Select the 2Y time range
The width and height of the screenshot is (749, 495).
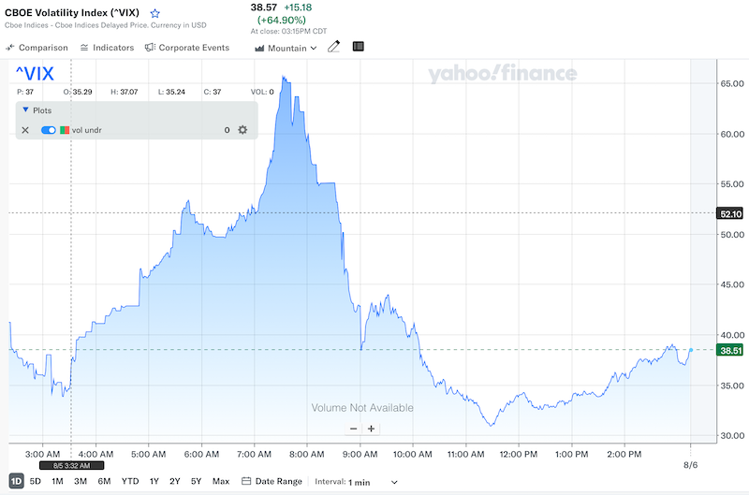tap(175, 481)
